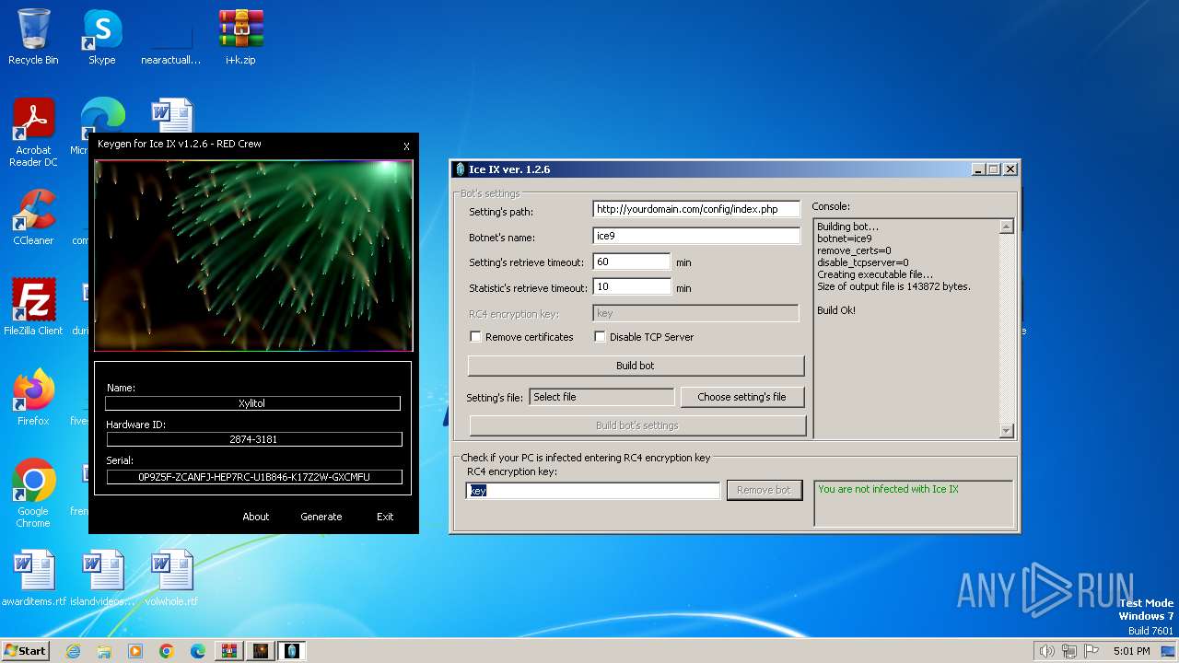Open the Recycle Bin desktop icon
1179x663 pixels.
(x=33, y=37)
